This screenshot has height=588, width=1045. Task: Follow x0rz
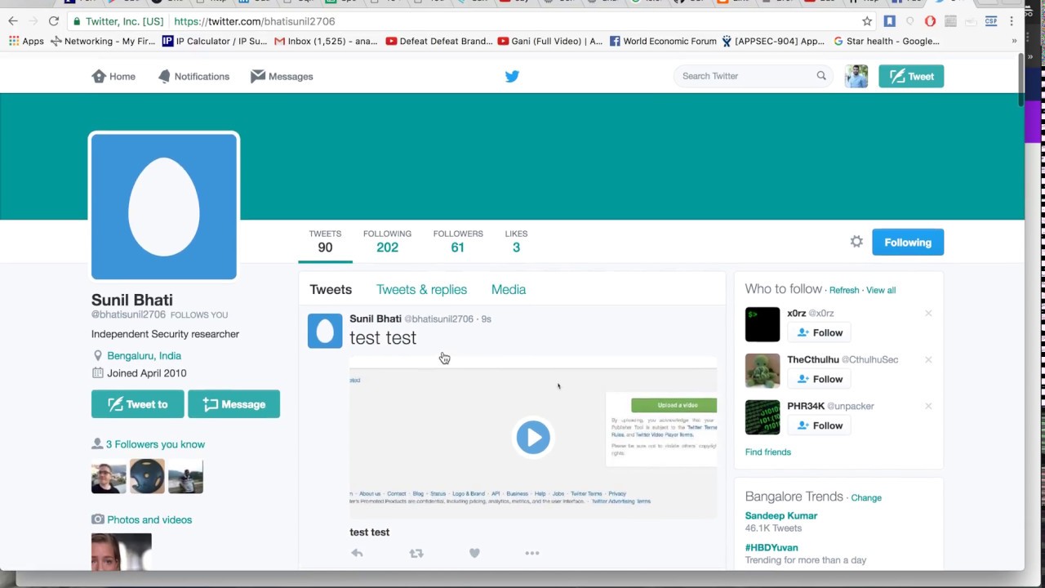(x=820, y=332)
